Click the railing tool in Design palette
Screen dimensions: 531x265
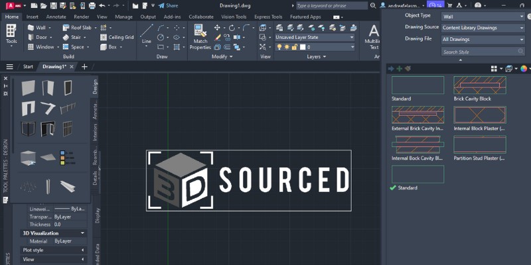[x=68, y=109]
